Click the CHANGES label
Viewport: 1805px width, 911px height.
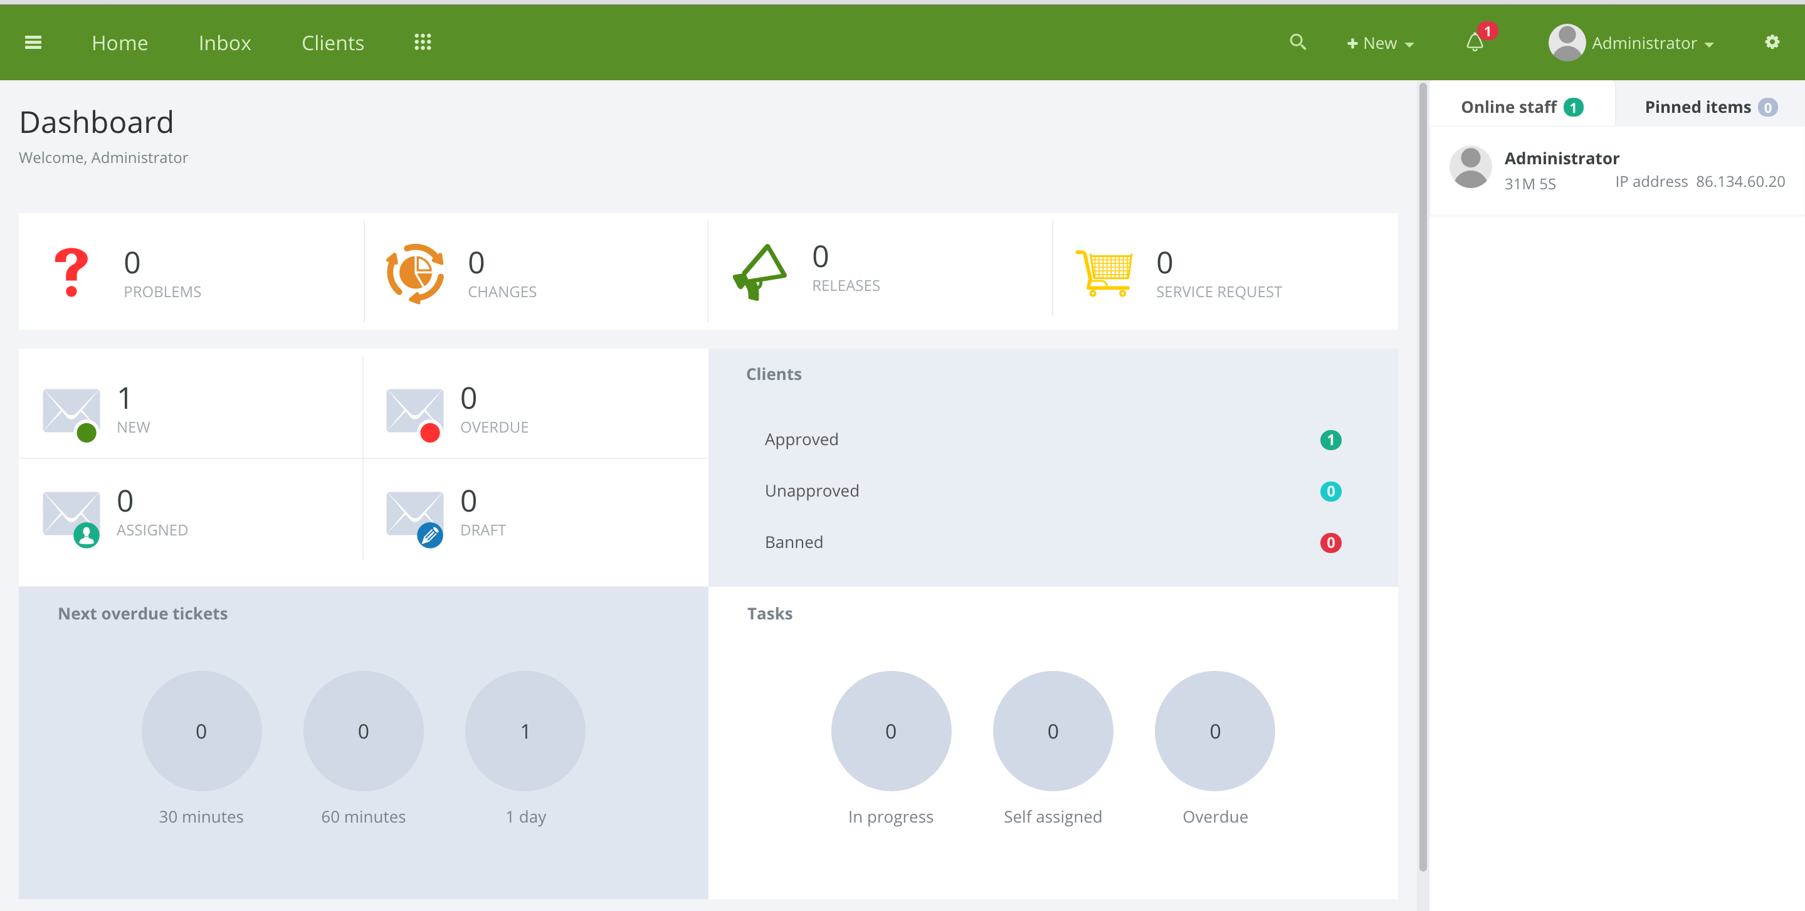pos(502,292)
